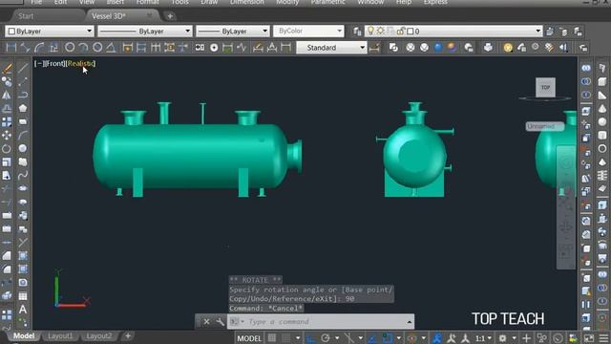Image resolution: width=611 pixels, height=344 pixels.
Task: Click the Tolerance dimension icon
Action: point(200,48)
